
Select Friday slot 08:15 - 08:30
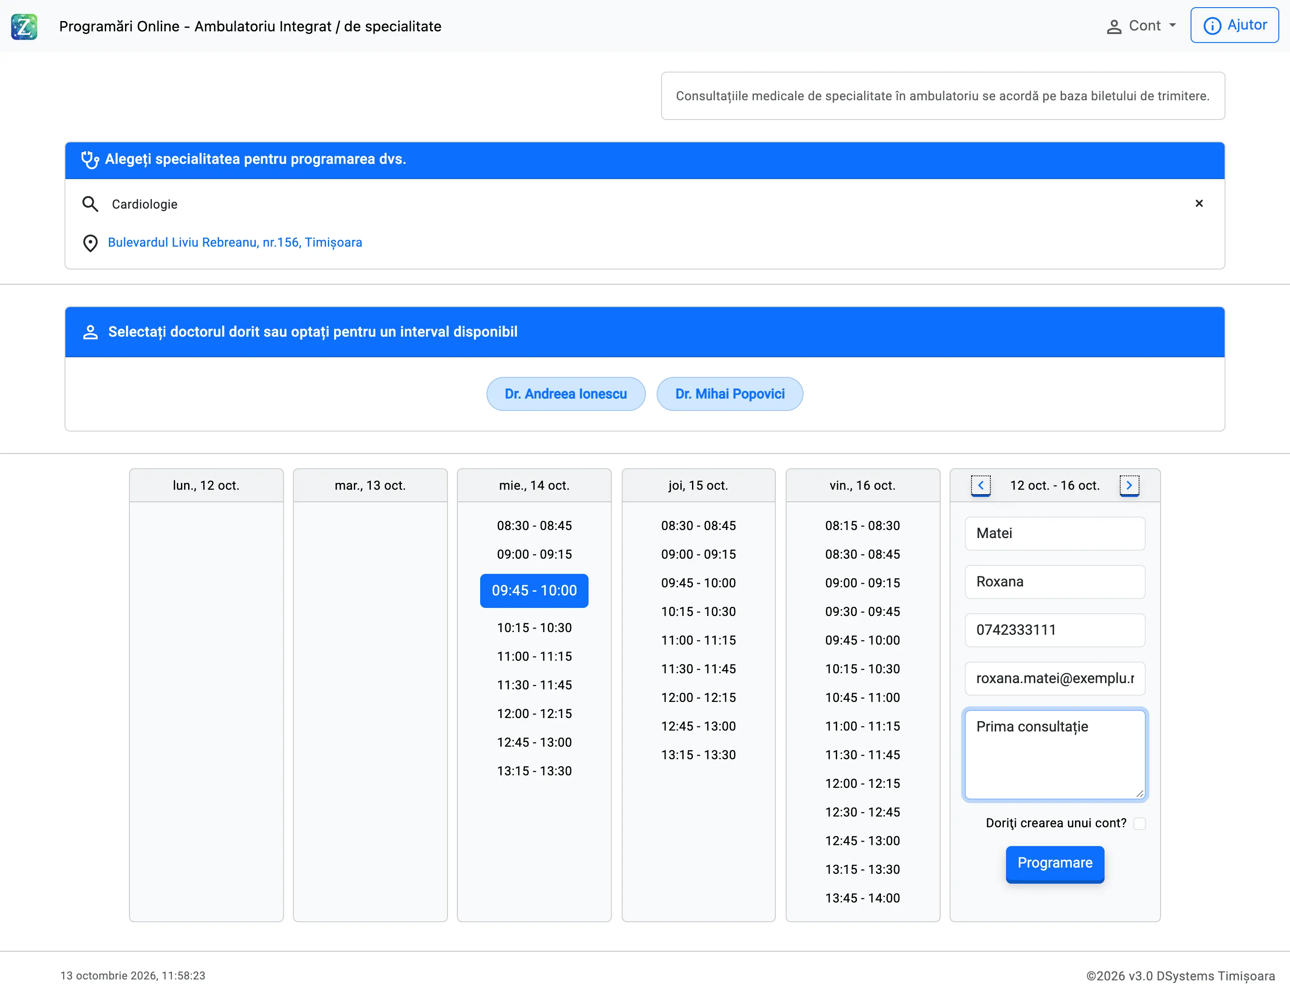click(863, 526)
